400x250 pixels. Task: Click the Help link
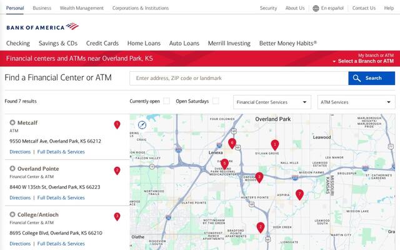pyautogui.click(x=389, y=8)
